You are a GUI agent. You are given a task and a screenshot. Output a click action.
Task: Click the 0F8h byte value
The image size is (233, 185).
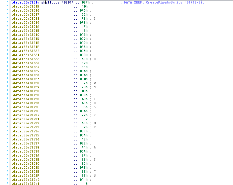point(84,23)
